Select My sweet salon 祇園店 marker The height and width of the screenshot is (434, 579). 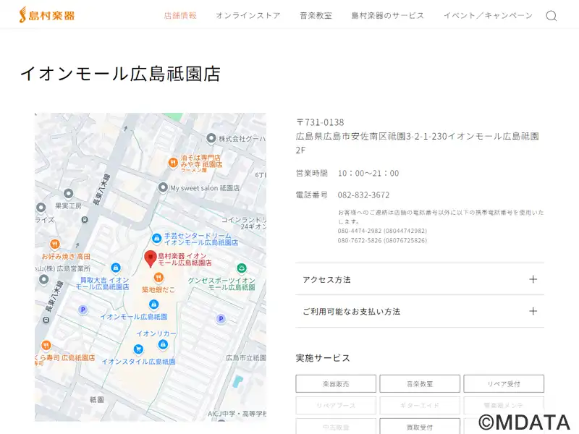pyautogui.click(x=163, y=187)
